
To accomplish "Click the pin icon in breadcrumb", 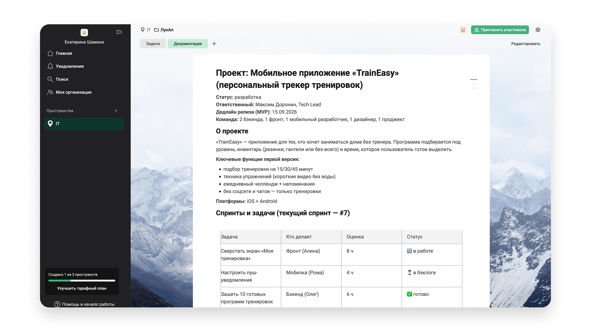I will tap(143, 30).
